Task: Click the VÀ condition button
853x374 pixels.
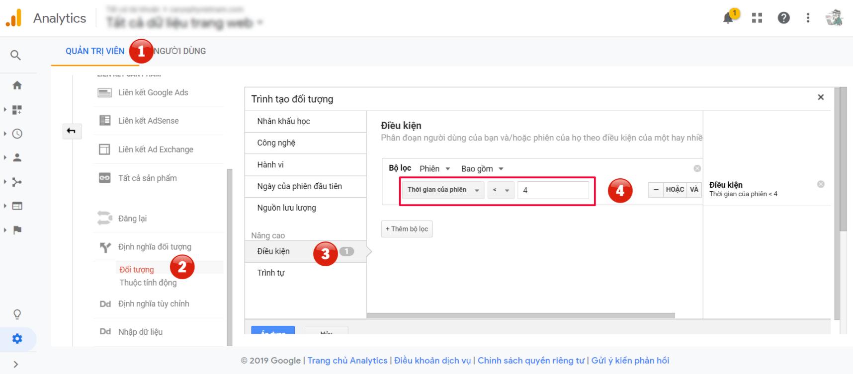Action: pos(694,189)
